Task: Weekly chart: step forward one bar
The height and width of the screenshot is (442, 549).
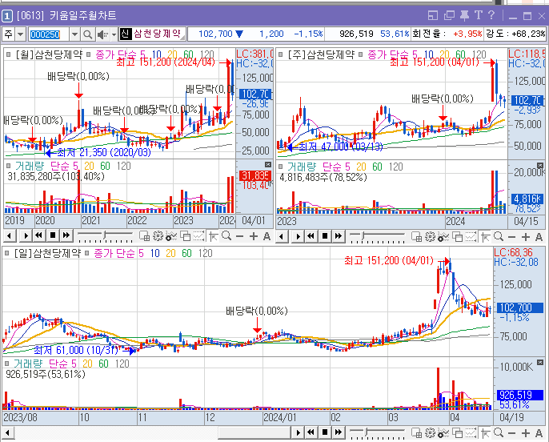Action: 297,236
